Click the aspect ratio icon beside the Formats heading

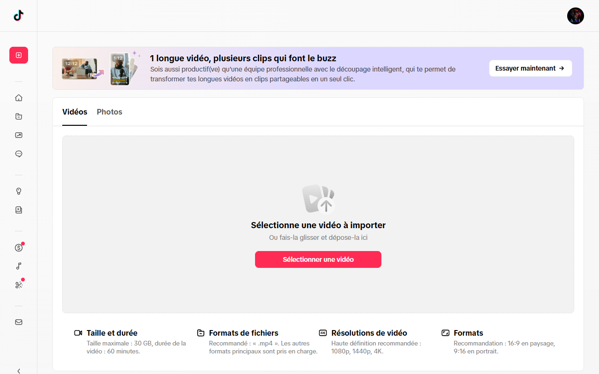[x=446, y=333]
